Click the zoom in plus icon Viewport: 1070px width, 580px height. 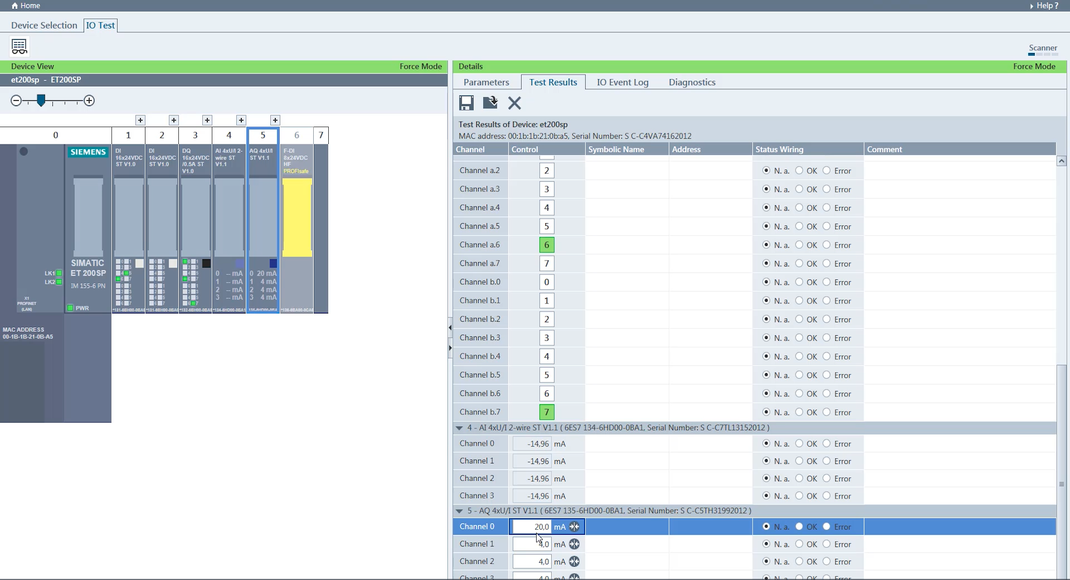click(89, 101)
